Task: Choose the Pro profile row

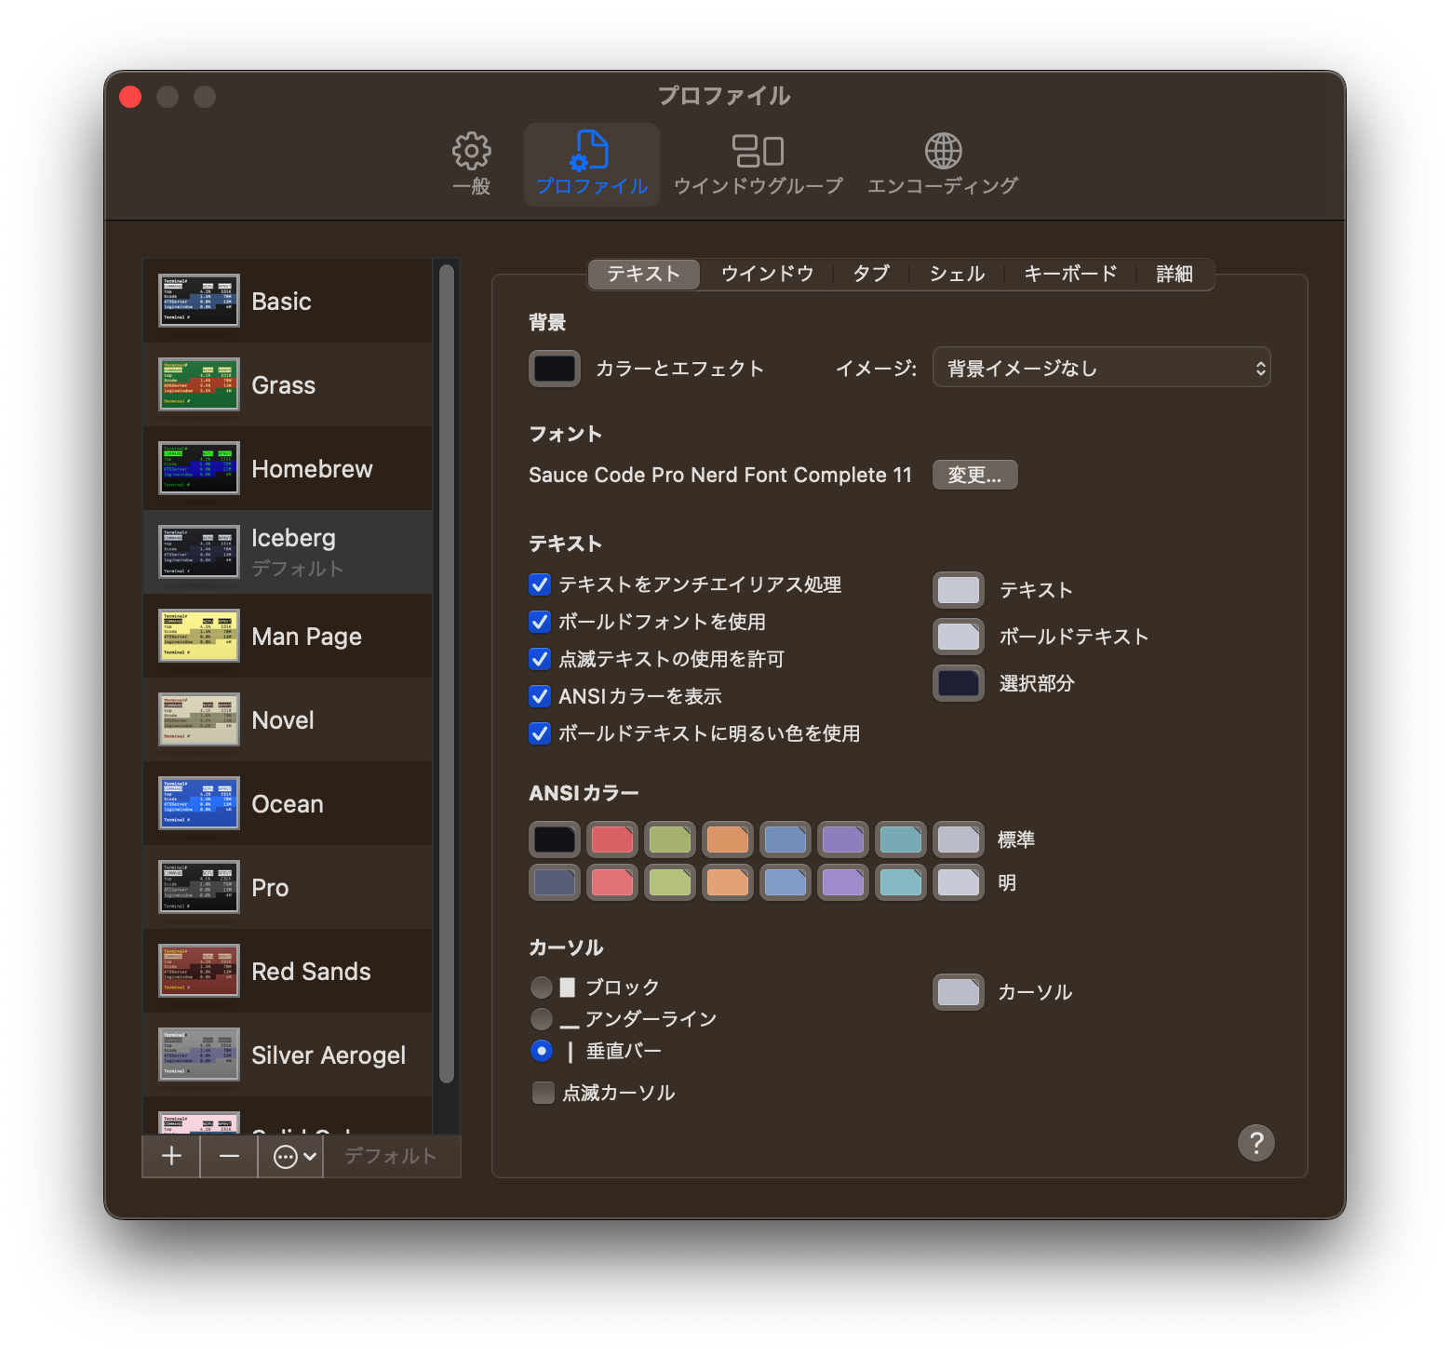Action: tap(288, 887)
